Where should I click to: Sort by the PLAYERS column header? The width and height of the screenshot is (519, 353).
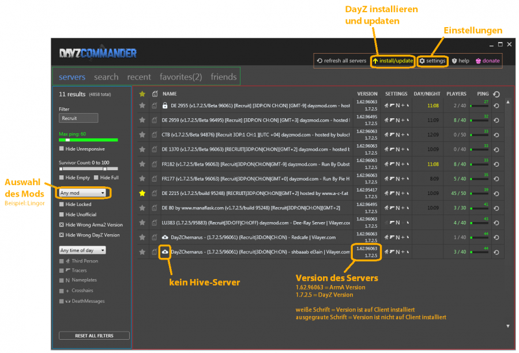tap(456, 93)
